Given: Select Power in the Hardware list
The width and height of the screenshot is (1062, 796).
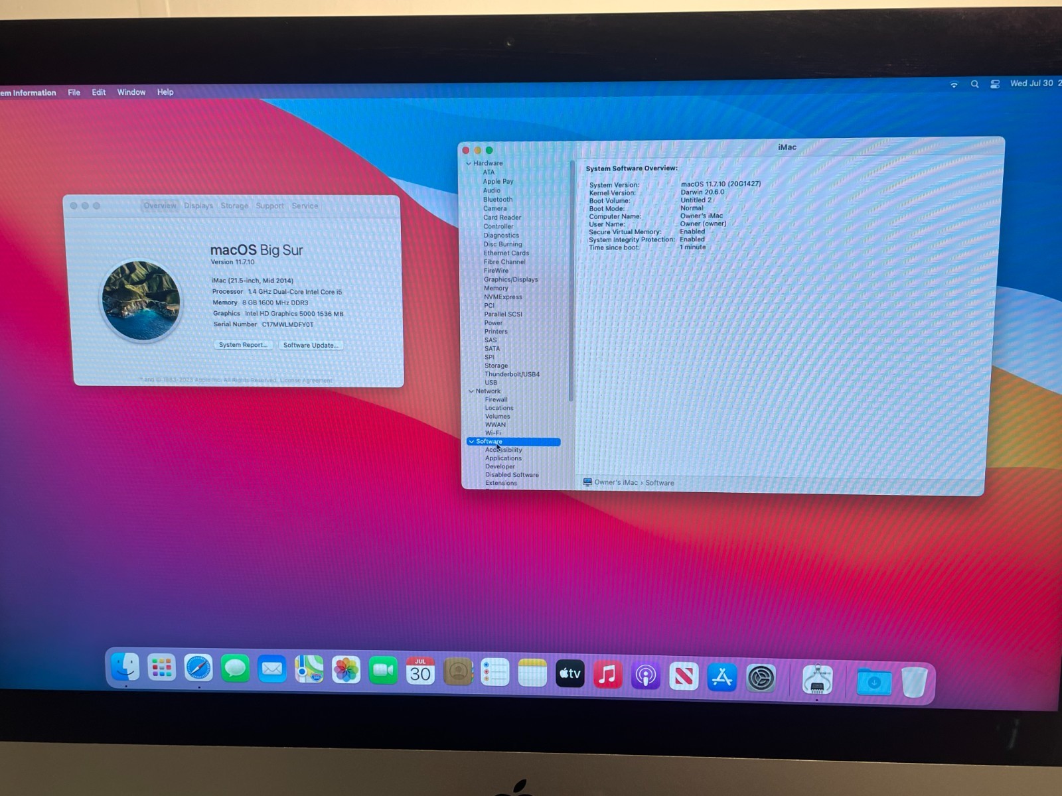Looking at the screenshot, I should (493, 323).
